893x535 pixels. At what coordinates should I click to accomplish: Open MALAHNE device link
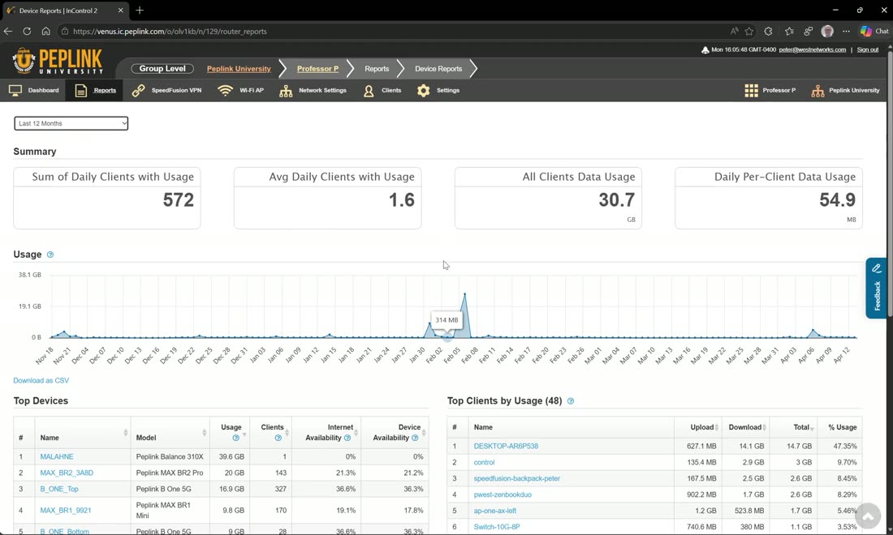[56, 456]
